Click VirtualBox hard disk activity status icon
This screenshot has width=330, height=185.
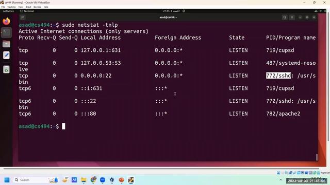pos(278,173)
